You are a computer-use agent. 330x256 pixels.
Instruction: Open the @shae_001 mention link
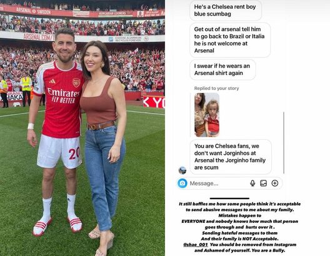(x=196, y=245)
